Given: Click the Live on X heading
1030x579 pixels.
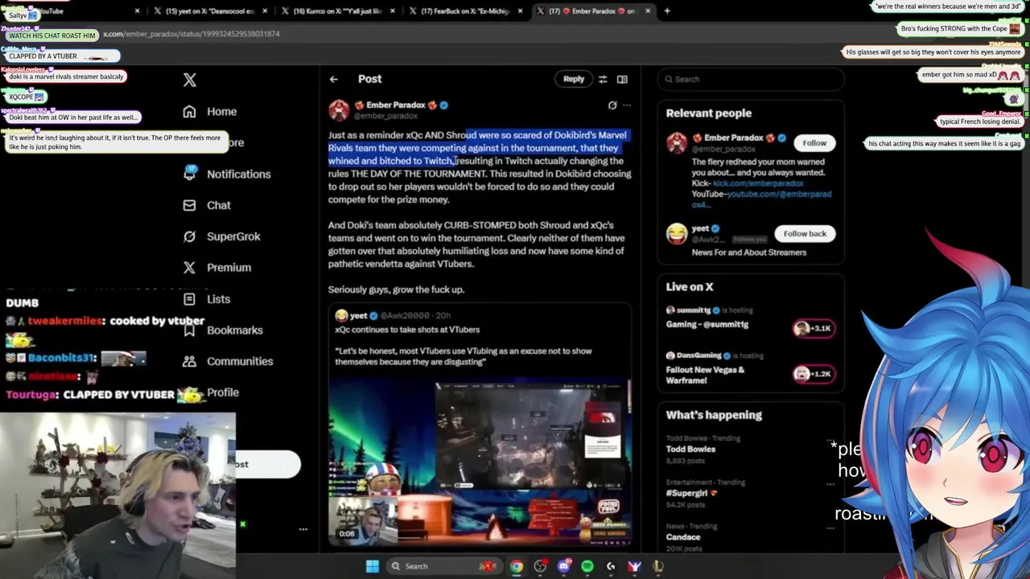Looking at the screenshot, I should (690, 286).
